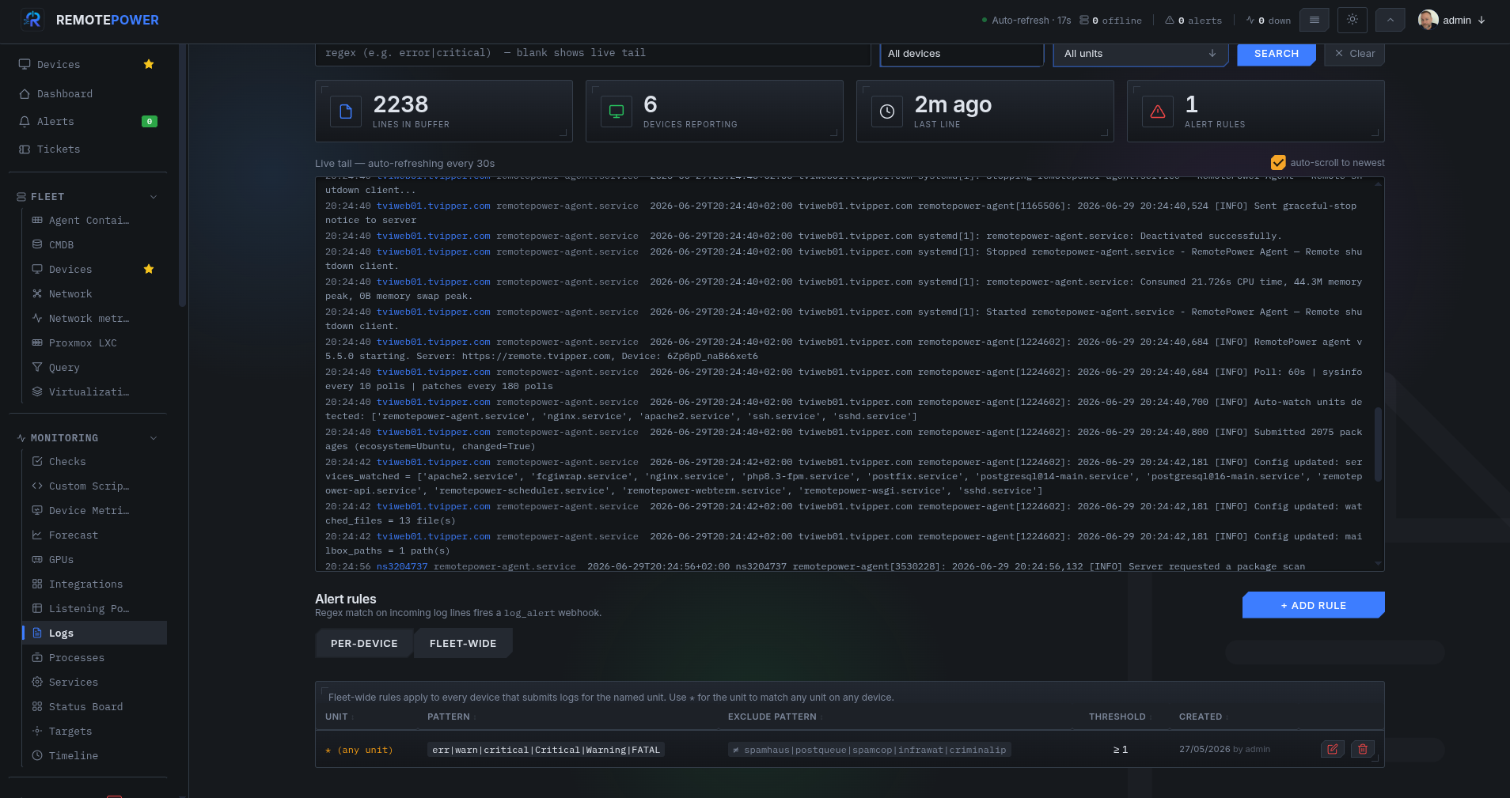Switch to the FLEET-WIDE tab
Viewport: 1510px width, 798px height.
click(x=463, y=643)
